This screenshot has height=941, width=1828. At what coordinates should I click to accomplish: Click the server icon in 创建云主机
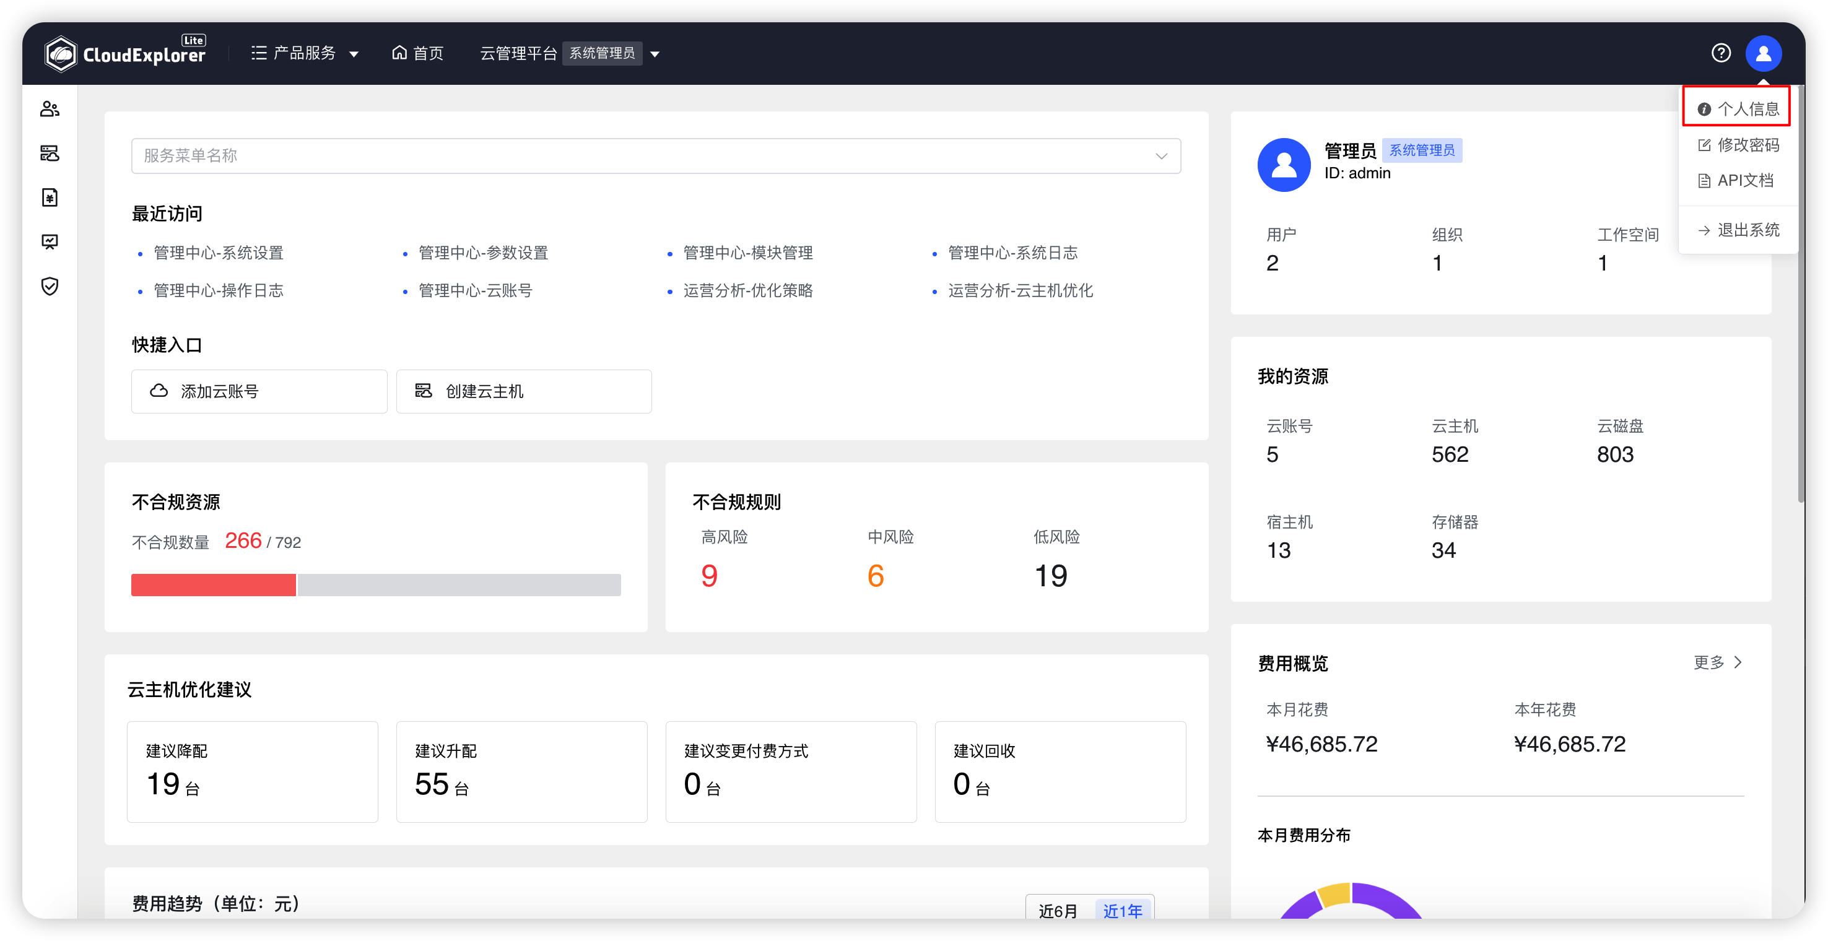(x=424, y=391)
